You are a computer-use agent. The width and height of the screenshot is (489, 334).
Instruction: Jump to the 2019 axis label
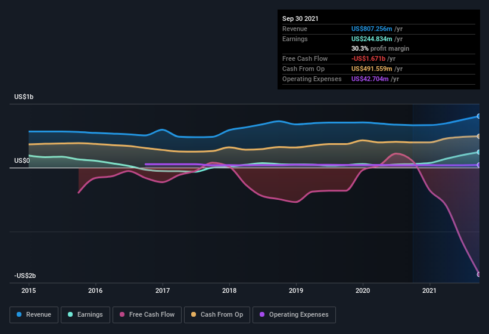click(x=296, y=291)
